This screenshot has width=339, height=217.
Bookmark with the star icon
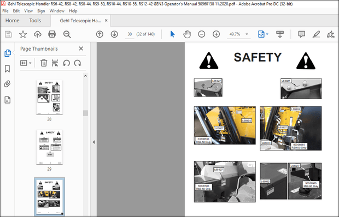[x=23, y=34]
